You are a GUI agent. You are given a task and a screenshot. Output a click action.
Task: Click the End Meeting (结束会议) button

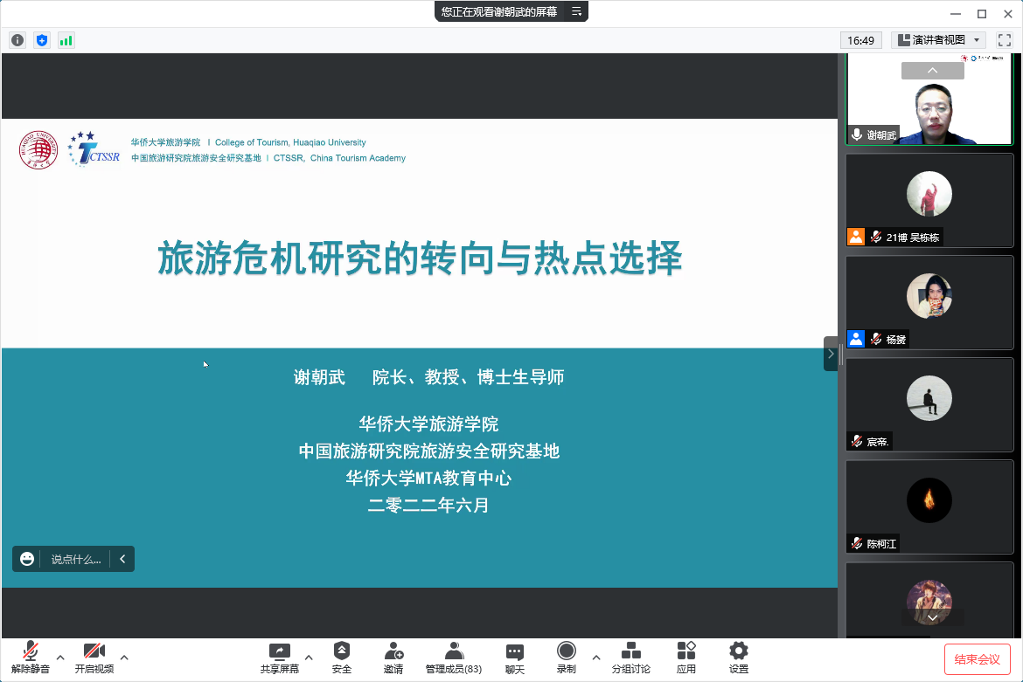(978, 659)
